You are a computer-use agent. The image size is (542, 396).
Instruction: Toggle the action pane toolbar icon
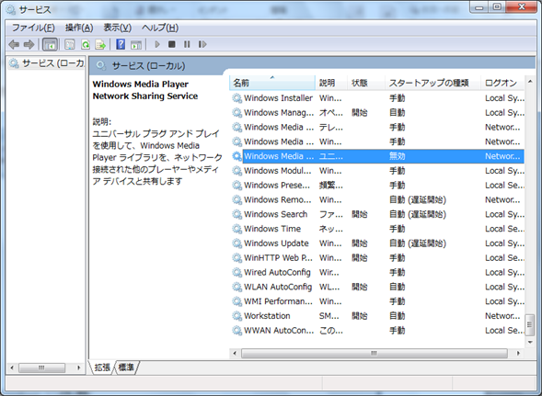[x=136, y=44]
